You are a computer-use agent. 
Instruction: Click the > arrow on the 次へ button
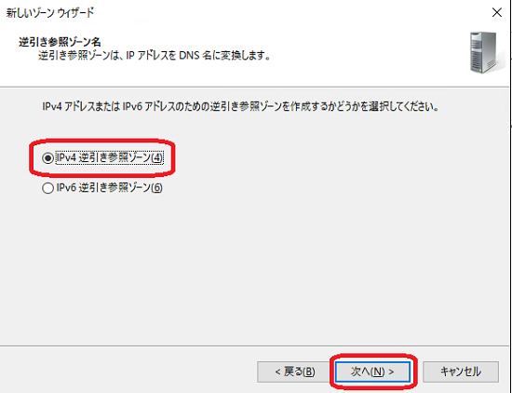pos(391,372)
